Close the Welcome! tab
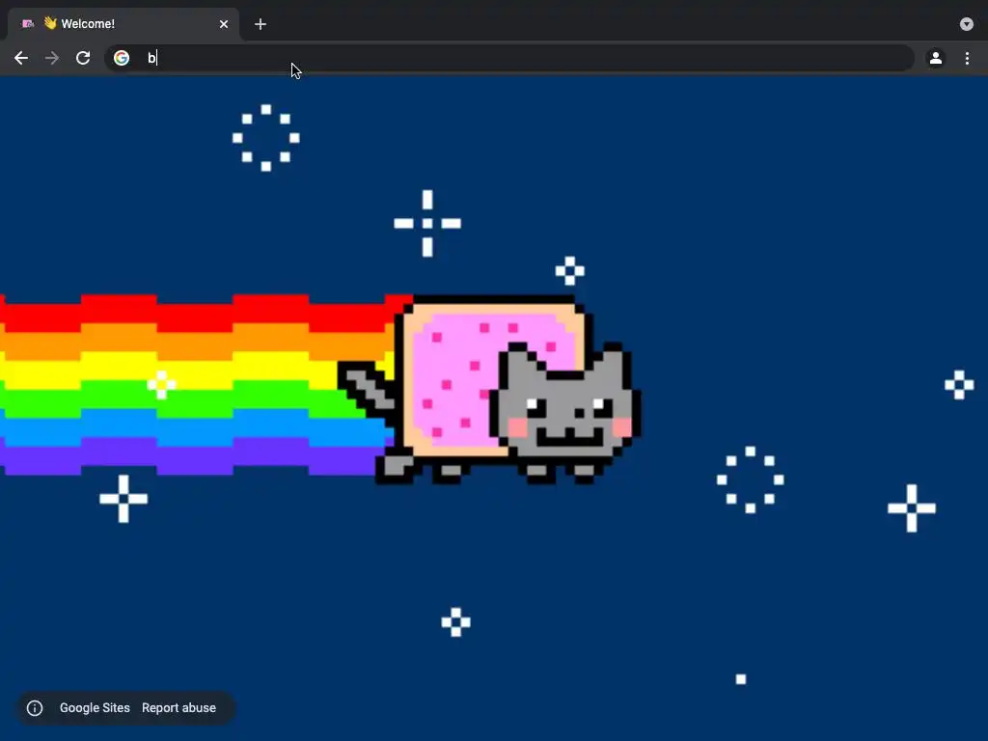988x741 pixels. [x=224, y=24]
